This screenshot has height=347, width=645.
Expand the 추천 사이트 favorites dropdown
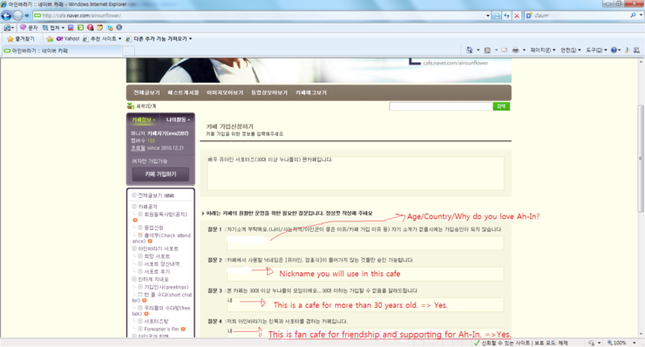[103, 38]
